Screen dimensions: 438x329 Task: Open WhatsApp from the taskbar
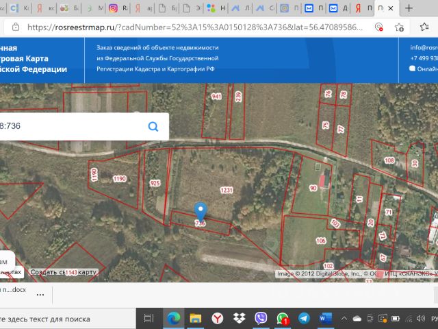(283, 319)
